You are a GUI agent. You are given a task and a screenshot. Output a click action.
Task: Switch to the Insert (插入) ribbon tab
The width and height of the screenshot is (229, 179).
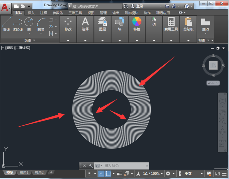[31, 13]
